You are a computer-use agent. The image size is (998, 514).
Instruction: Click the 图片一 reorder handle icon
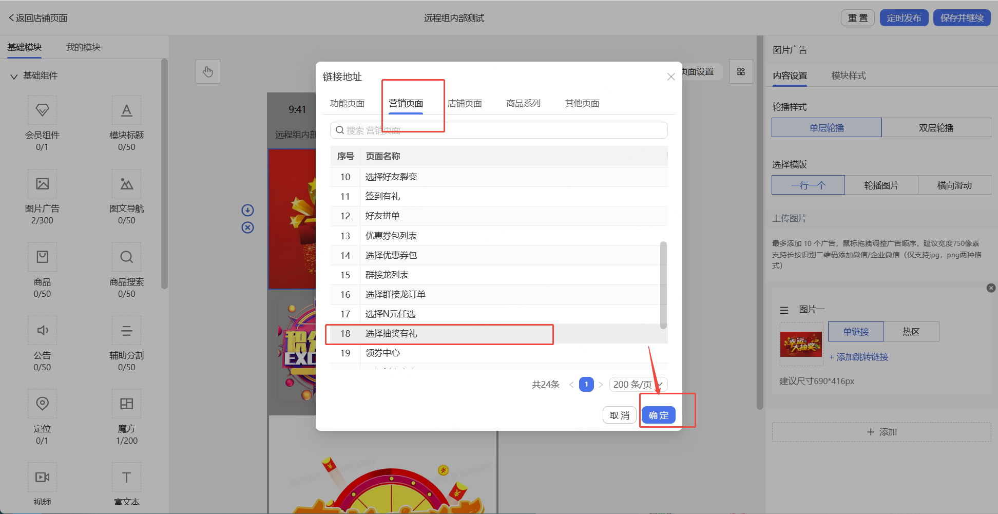(x=784, y=310)
